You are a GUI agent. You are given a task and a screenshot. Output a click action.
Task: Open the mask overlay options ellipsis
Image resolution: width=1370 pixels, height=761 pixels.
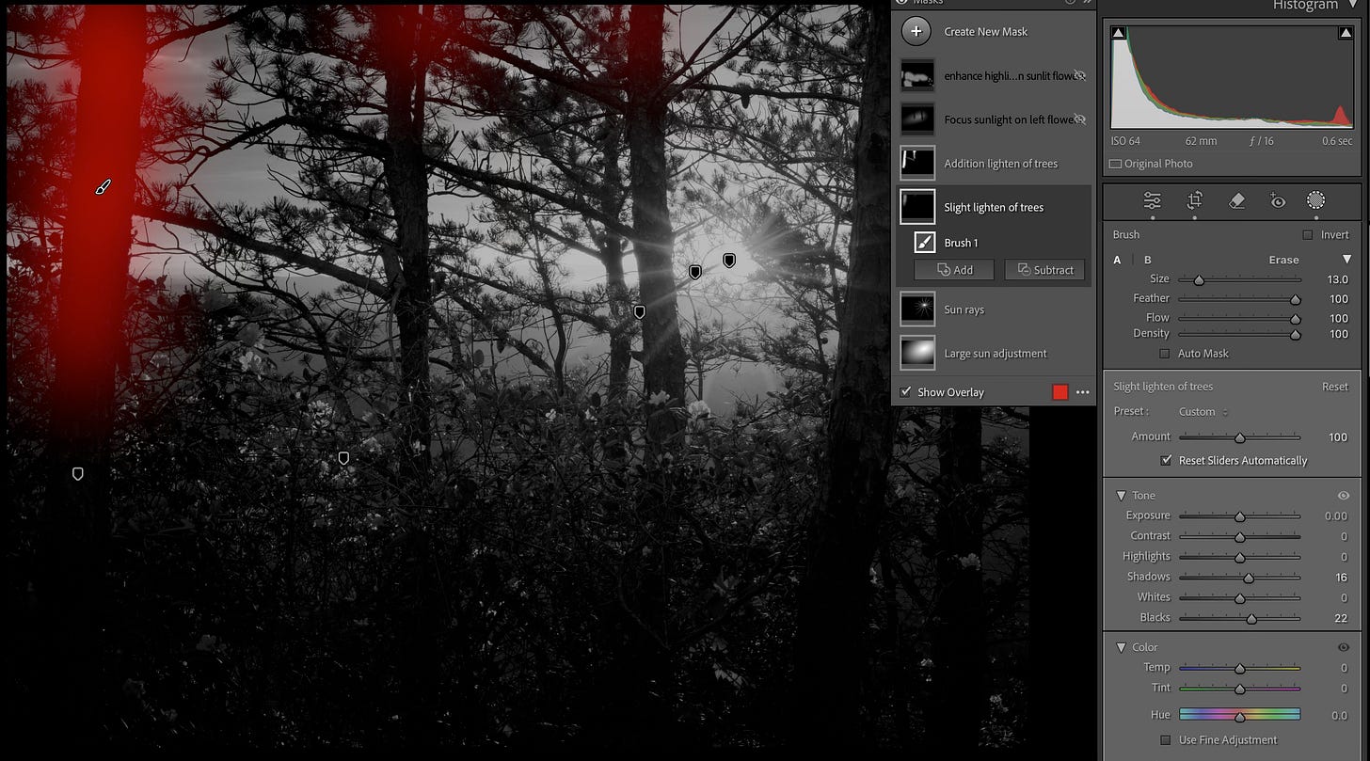point(1082,392)
